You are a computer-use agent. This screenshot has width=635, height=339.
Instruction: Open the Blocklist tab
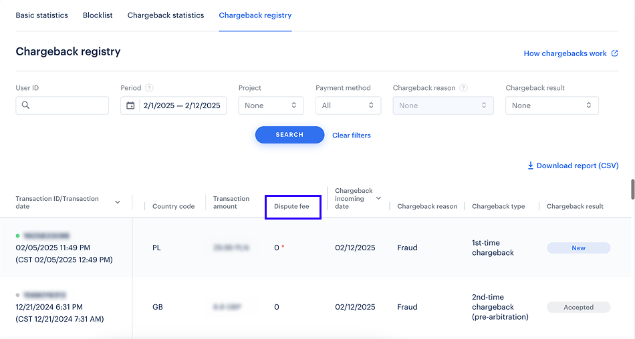[x=98, y=15]
